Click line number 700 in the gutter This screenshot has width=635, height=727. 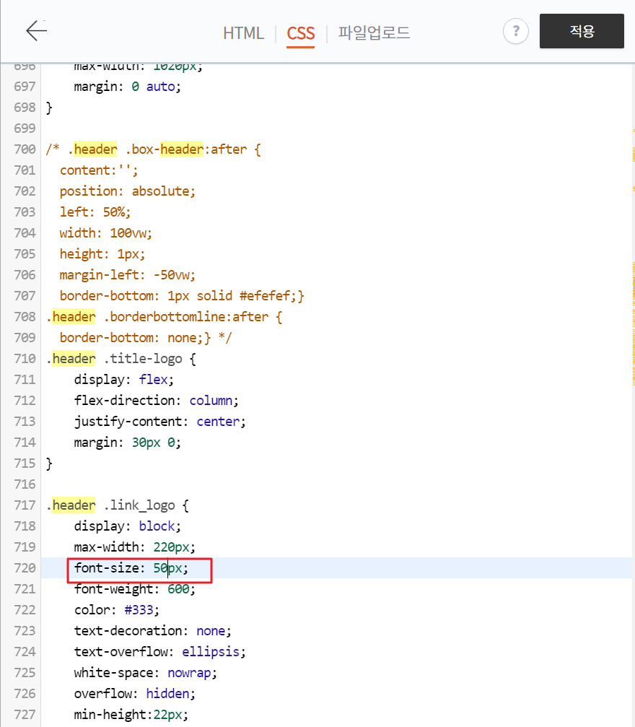point(25,149)
